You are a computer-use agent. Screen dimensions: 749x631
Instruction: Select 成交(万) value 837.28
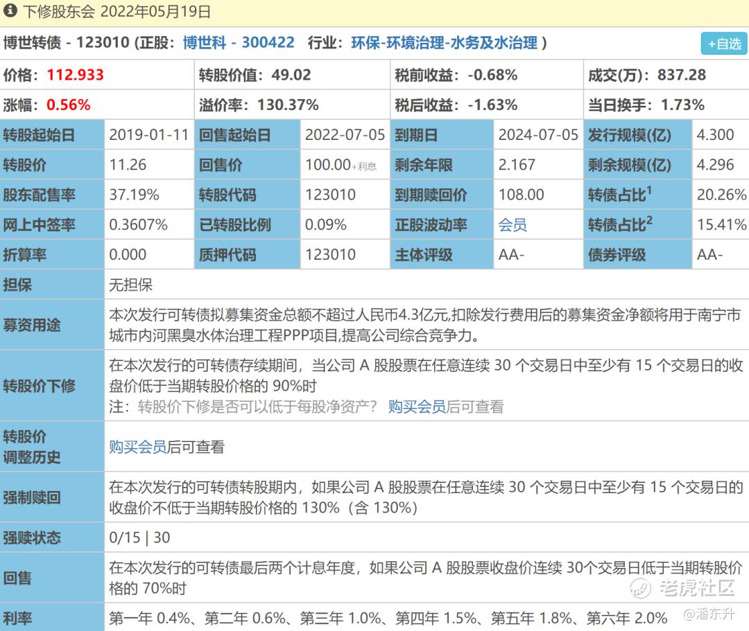[x=682, y=74]
